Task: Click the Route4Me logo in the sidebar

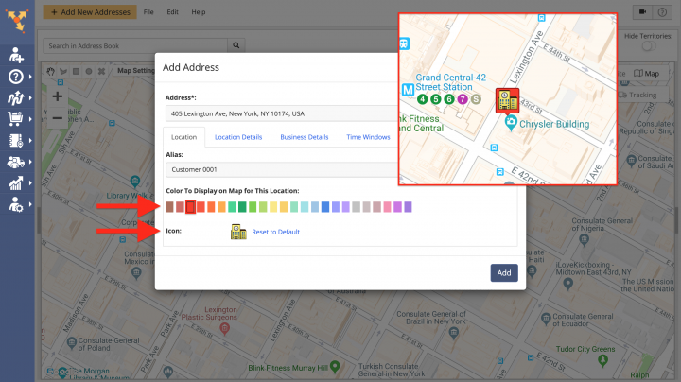Action: tap(17, 21)
